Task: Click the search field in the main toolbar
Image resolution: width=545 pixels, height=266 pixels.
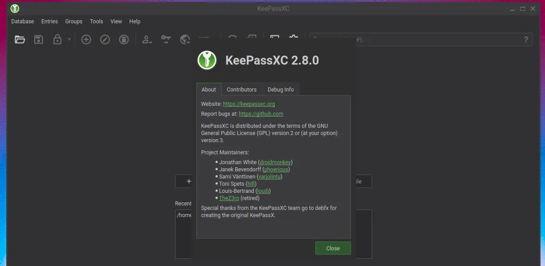Action: pyautogui.click(x=421, y=39)
